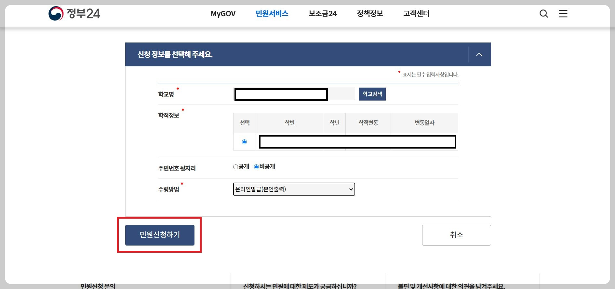The height and width of the screenshot is (289, 615).
Task: Select the 학적정보 row radio button
Action: [x=244, y=142]
